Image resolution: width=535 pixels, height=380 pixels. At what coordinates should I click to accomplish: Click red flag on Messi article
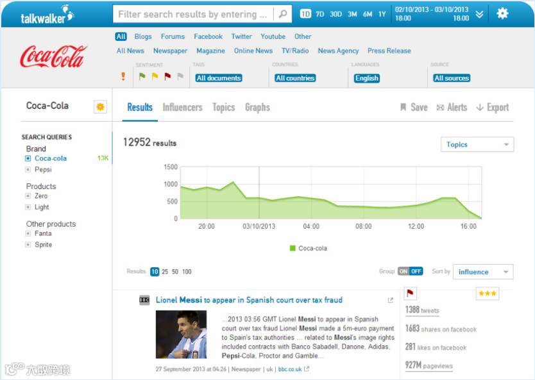click(x=410, y=293)
